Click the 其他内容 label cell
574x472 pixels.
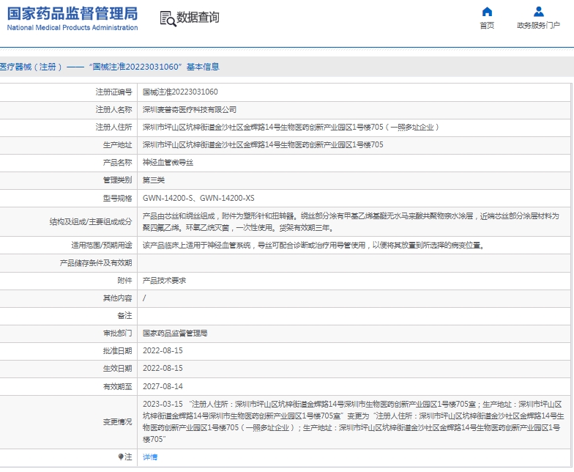pyautogui.click(x=117, y=298)
